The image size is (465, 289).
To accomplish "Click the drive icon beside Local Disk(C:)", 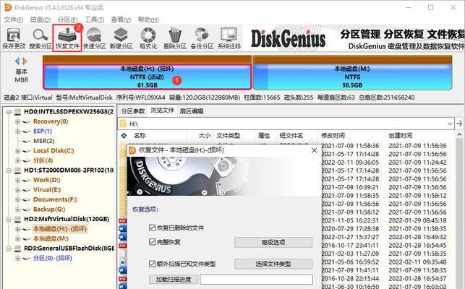I will point(27,151).
